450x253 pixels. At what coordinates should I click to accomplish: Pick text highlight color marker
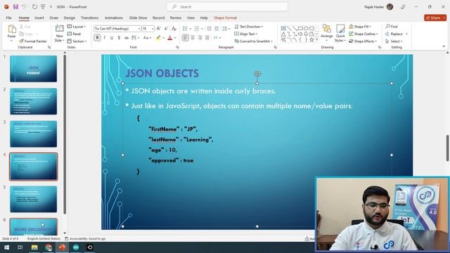point(158,37)
